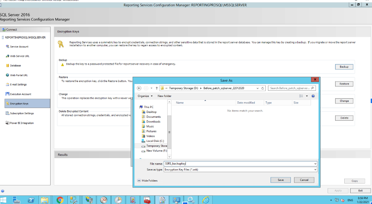372x204 pixels.
Task: Open the Web Portal URL page
Action: (19, 75)
